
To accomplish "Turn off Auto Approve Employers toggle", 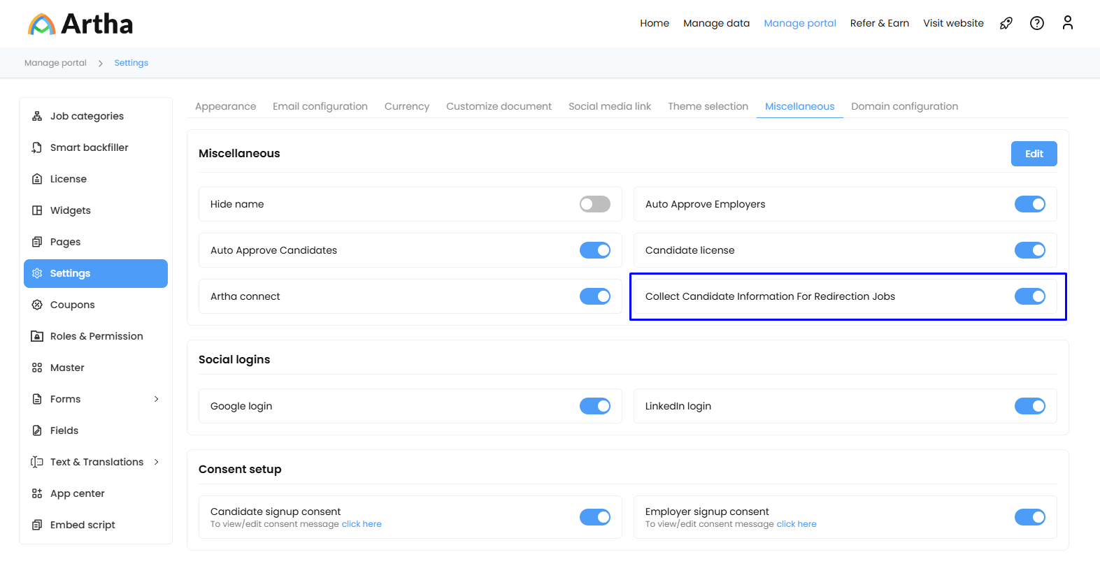I will [x=1029, y=204].
